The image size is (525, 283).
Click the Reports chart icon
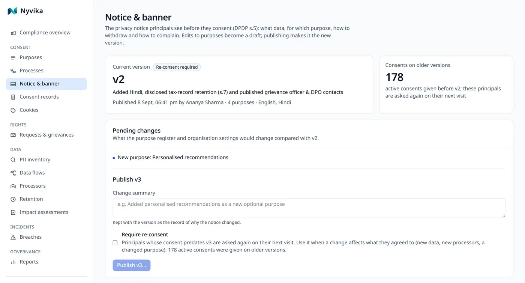(13, 262)
